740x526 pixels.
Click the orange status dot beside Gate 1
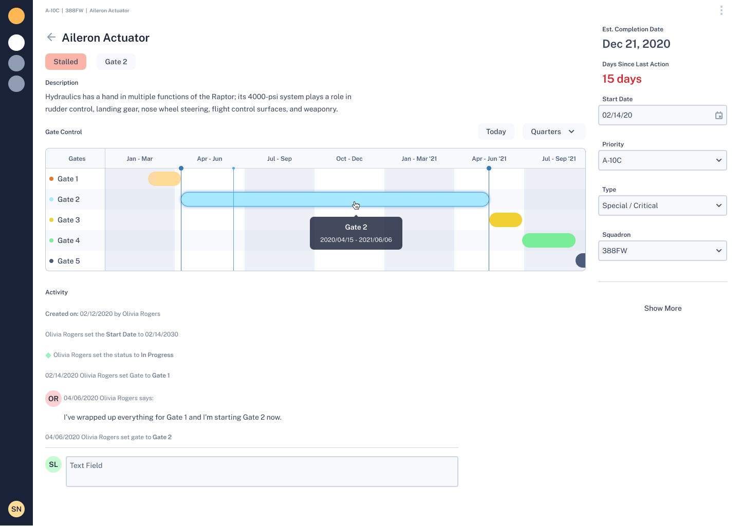51,179
